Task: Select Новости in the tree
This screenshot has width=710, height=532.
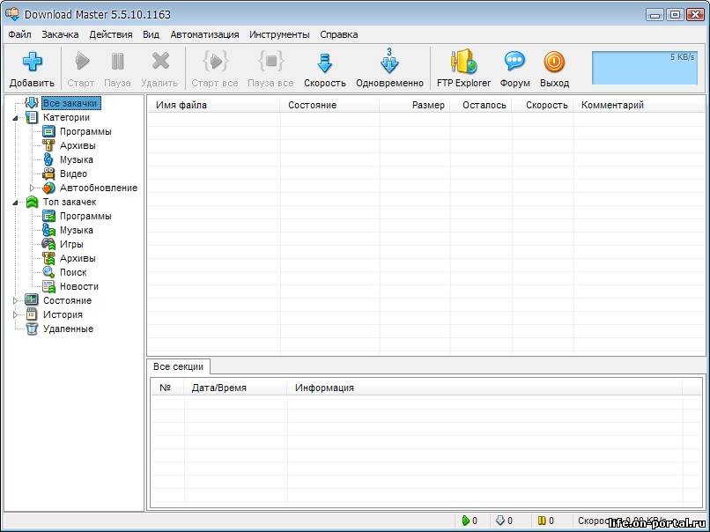Action: tap(78, 286)
